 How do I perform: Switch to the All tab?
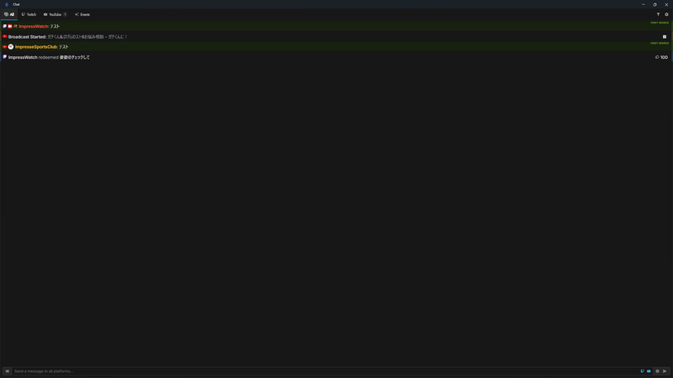[9, 14]
